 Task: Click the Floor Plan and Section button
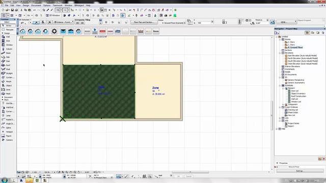(144, 22)
